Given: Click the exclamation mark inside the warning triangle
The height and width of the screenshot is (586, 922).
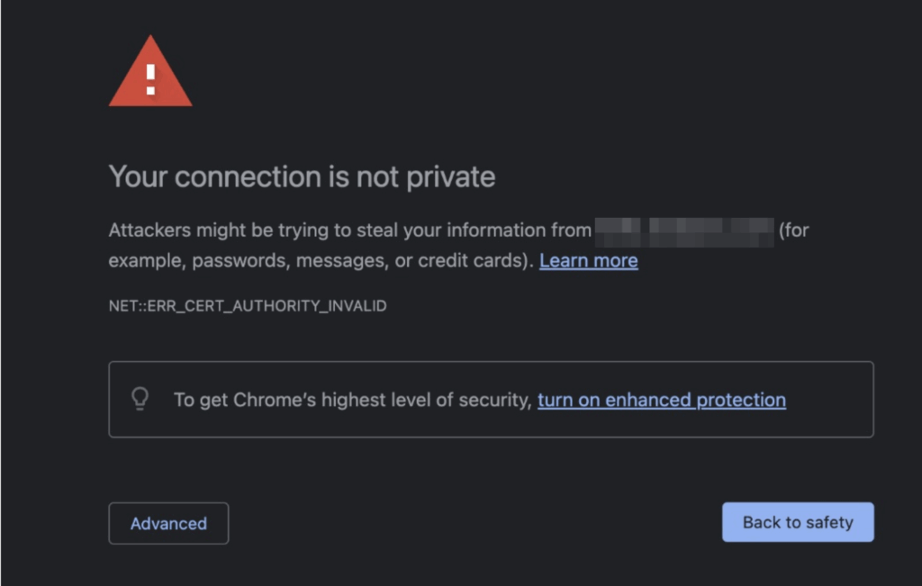Looking at the screenshot, I should 150,79.
